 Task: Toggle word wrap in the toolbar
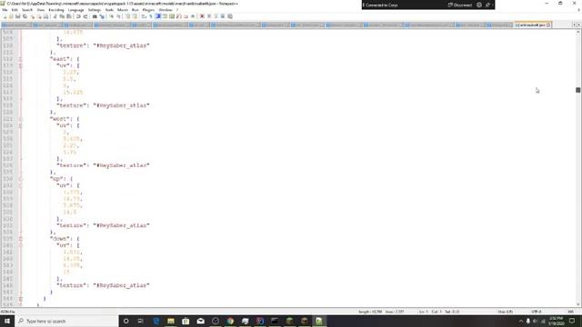144,16
